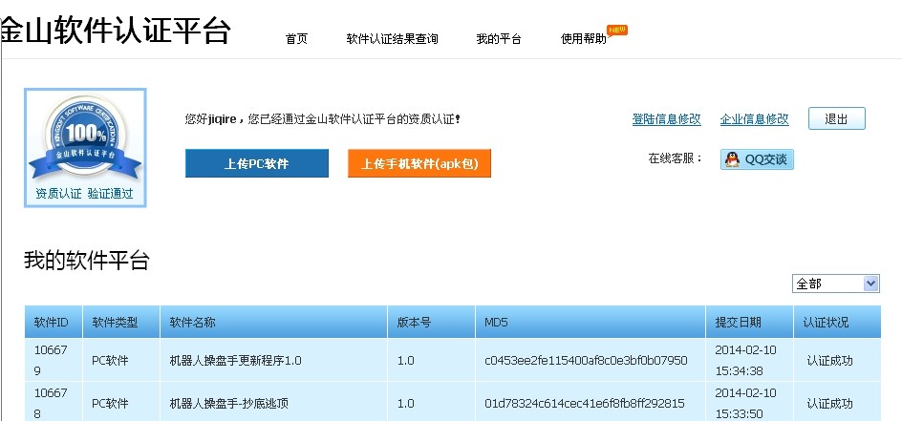Open the 登陆信息修改 link

[x=666, y=119]
